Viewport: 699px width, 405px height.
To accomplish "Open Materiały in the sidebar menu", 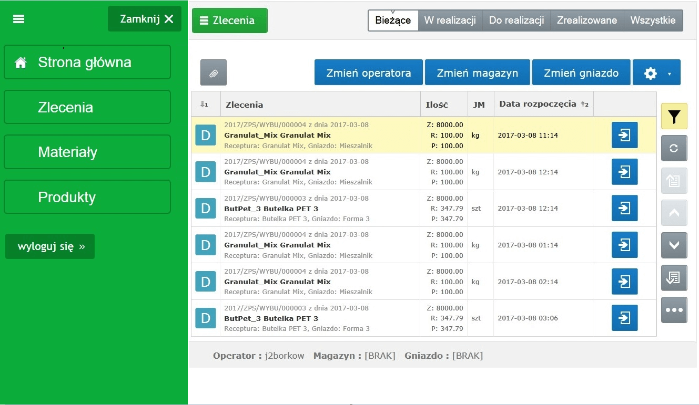I will [x=87, y=152].
